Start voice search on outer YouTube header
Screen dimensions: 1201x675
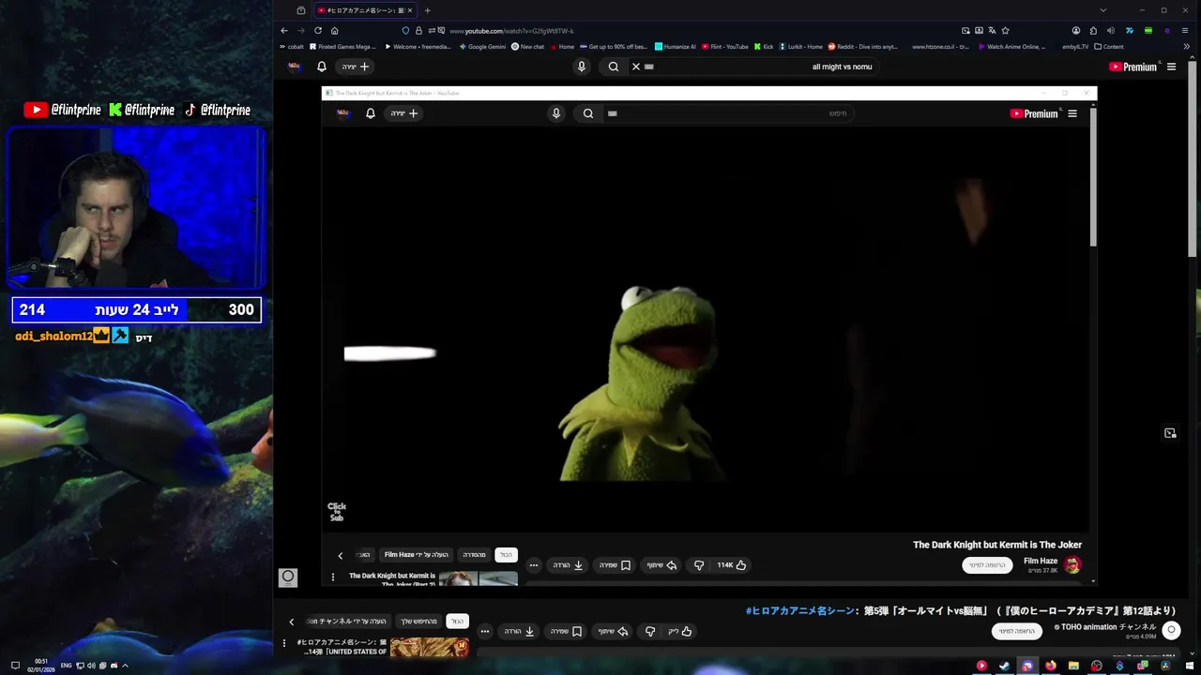coord(582,67)
